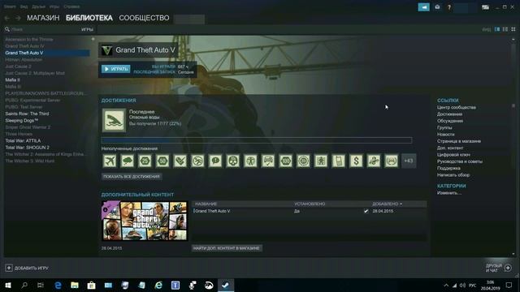
Task: Click the Steam icon in the taskbar
Action: (x=226, y=286)
